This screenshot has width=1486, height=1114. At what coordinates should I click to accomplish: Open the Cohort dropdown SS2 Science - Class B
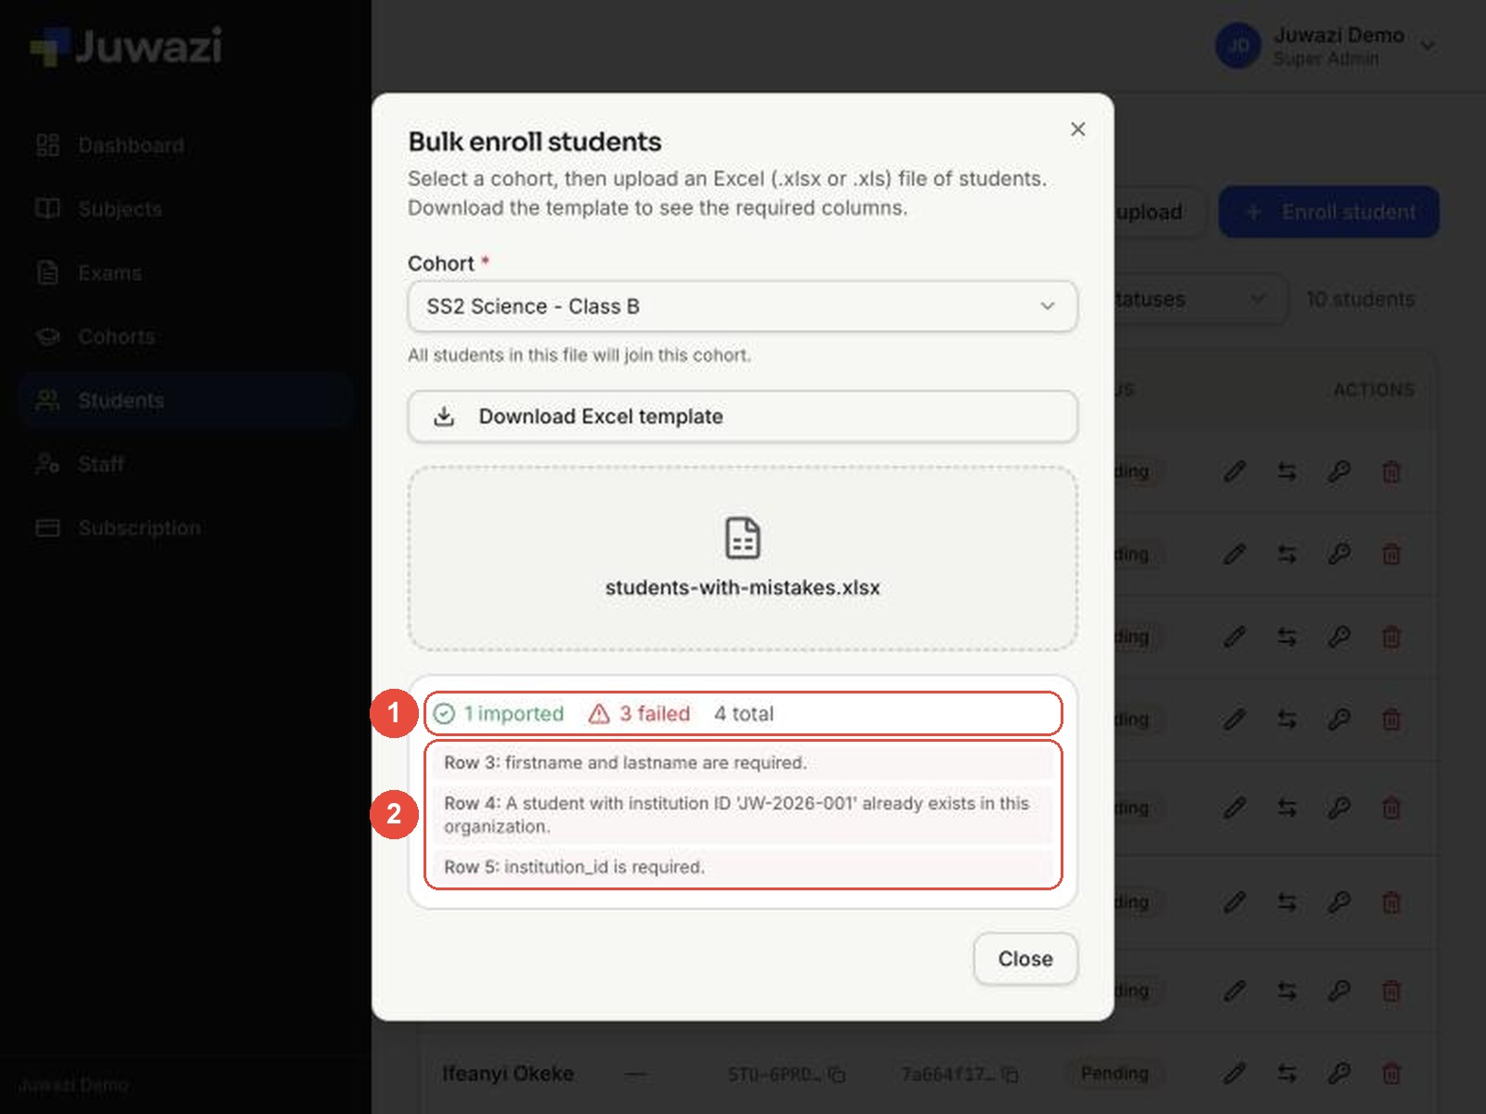coord(742,306)
